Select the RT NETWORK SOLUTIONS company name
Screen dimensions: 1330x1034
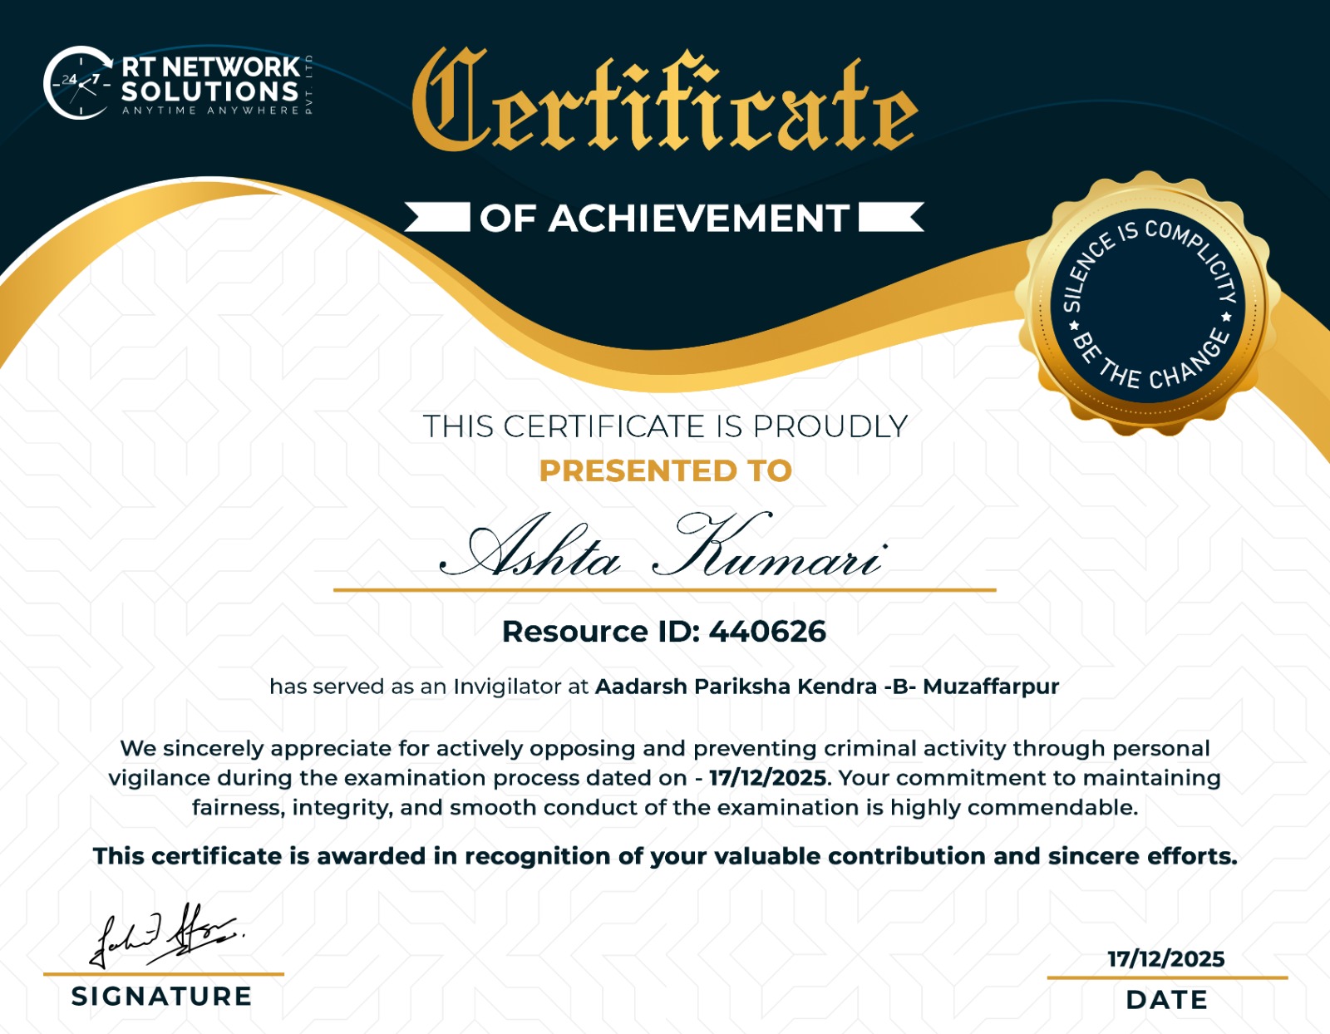click(x=210, y=79)
